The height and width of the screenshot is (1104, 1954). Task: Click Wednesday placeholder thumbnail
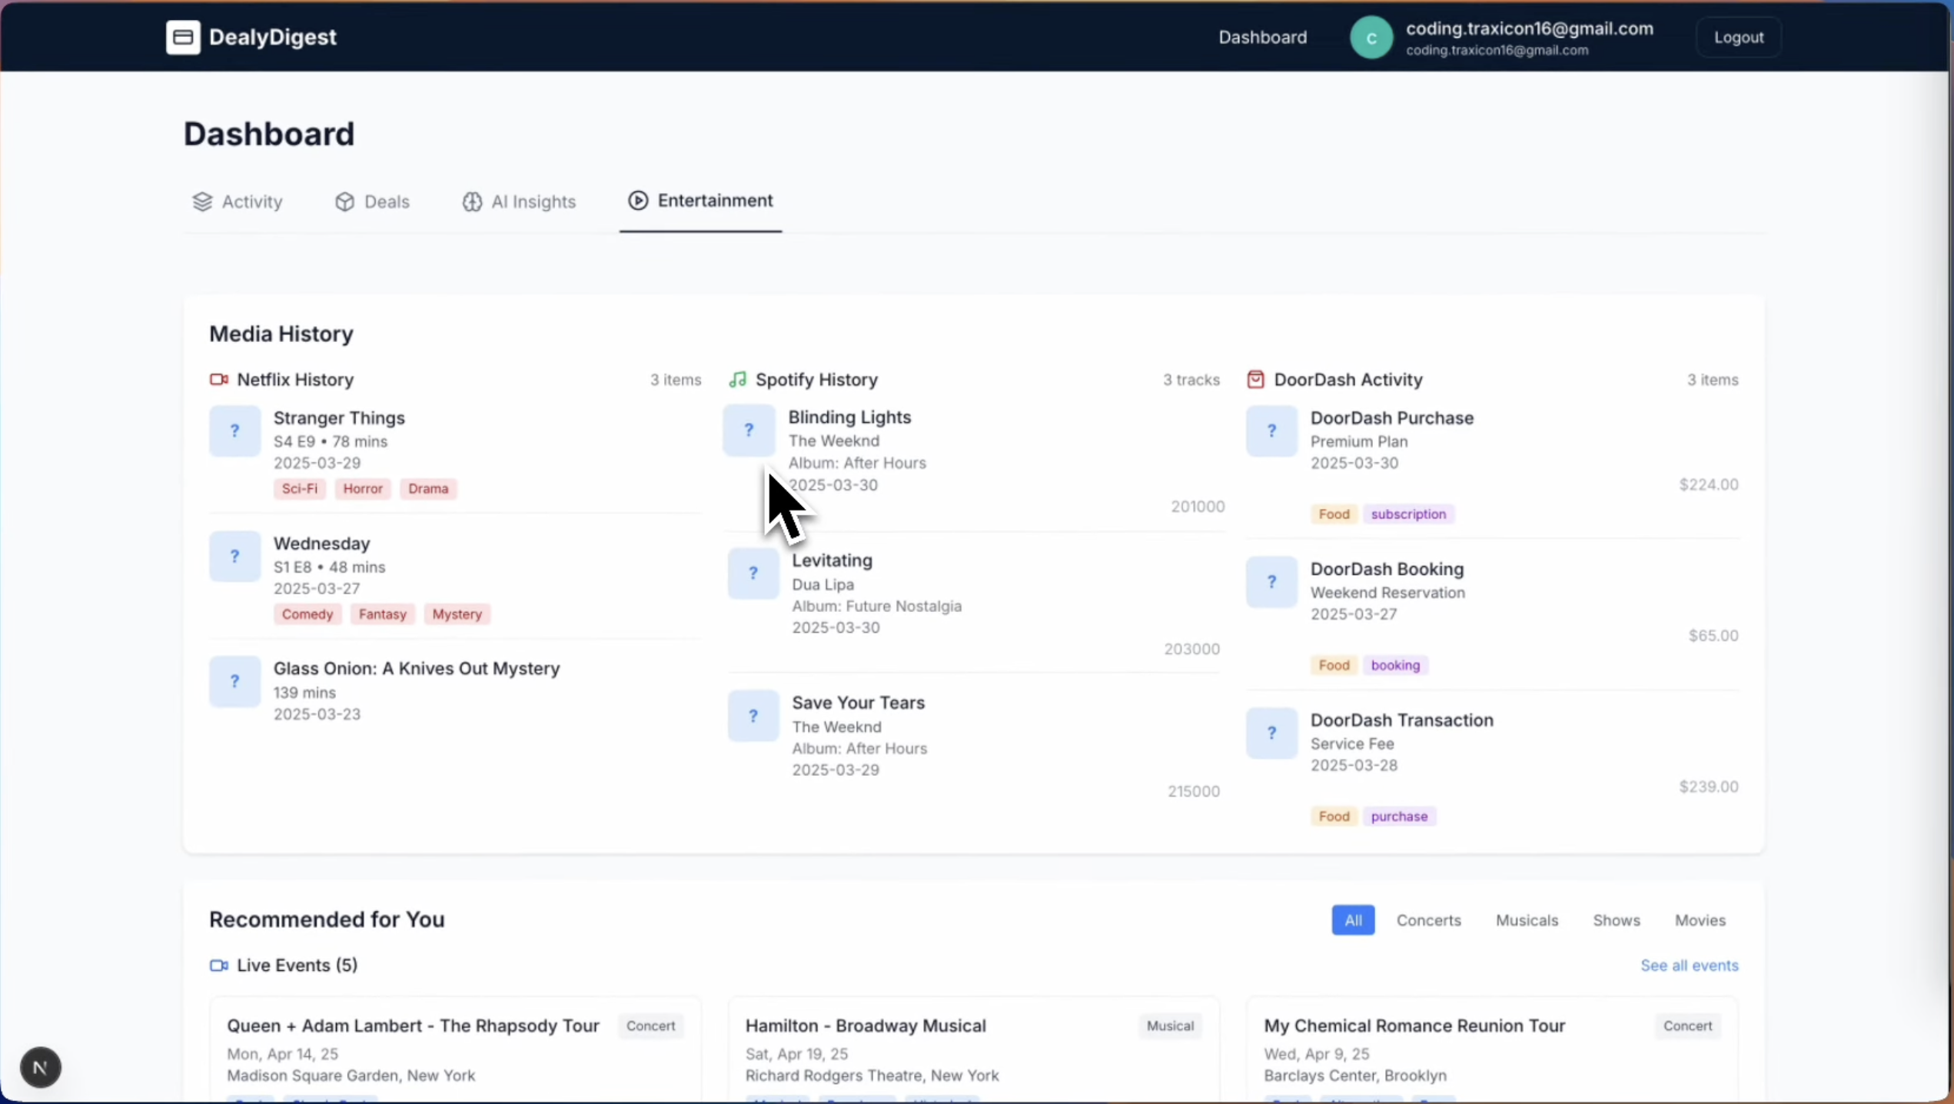pos(234,556)
